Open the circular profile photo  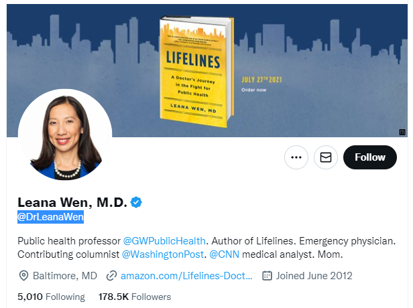coord(65,135)
